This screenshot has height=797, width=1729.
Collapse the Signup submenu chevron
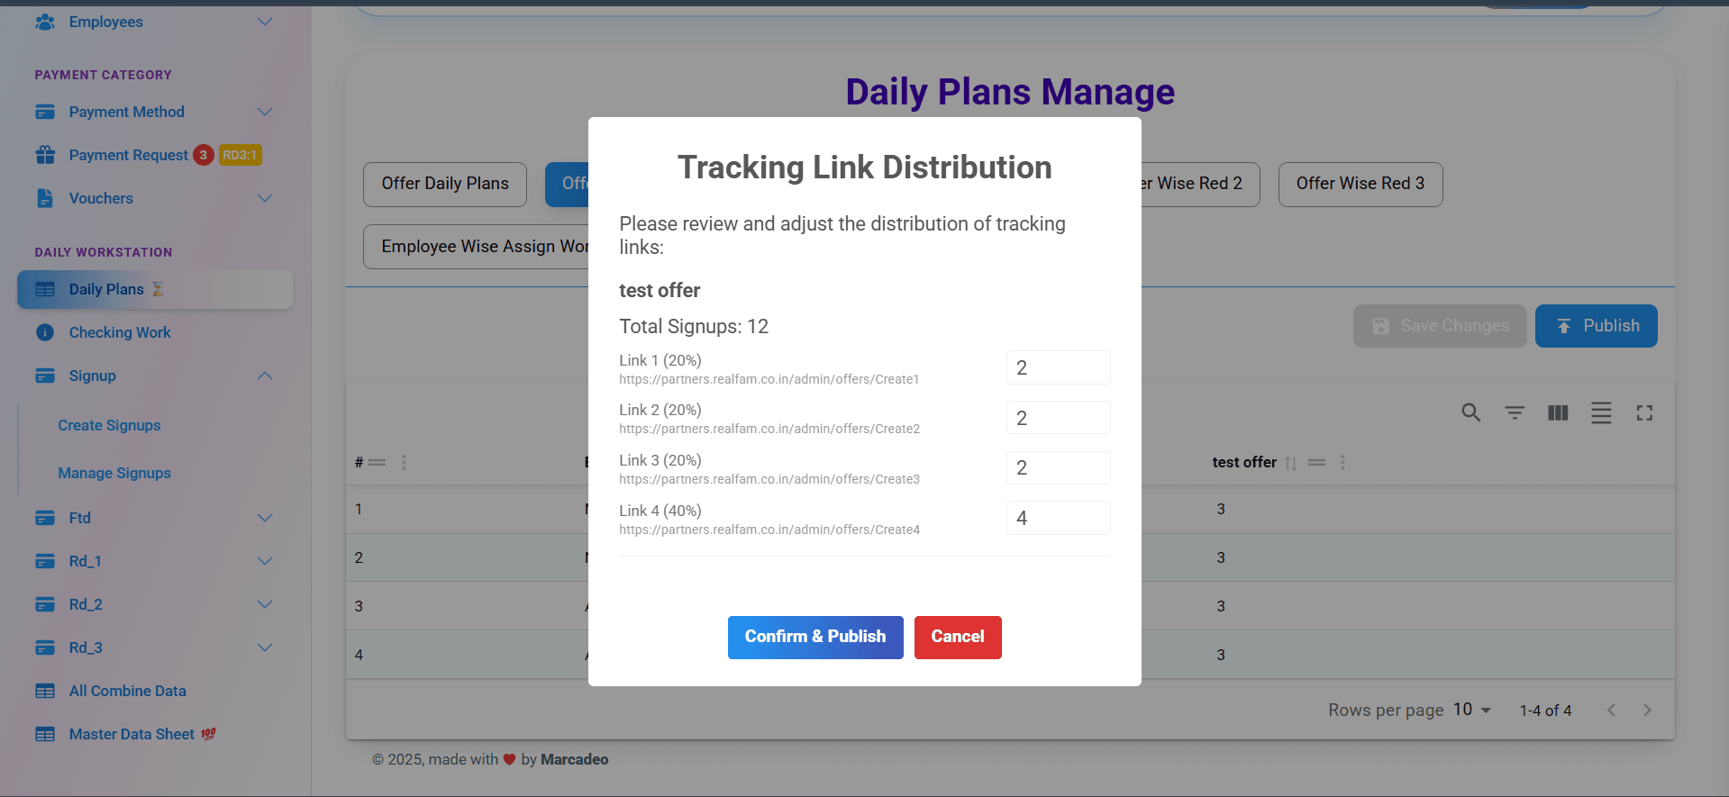click(x=265, y=376)
